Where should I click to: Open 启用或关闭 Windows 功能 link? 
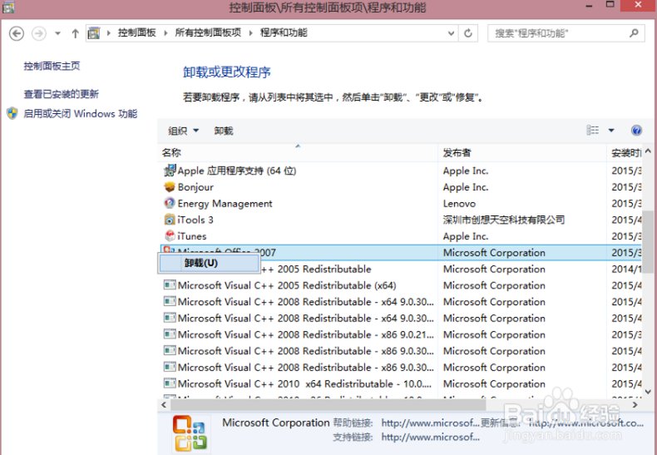coord(81,113)
